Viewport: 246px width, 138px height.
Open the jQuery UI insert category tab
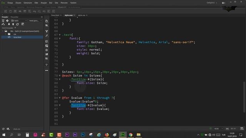[x=62, y=7]
